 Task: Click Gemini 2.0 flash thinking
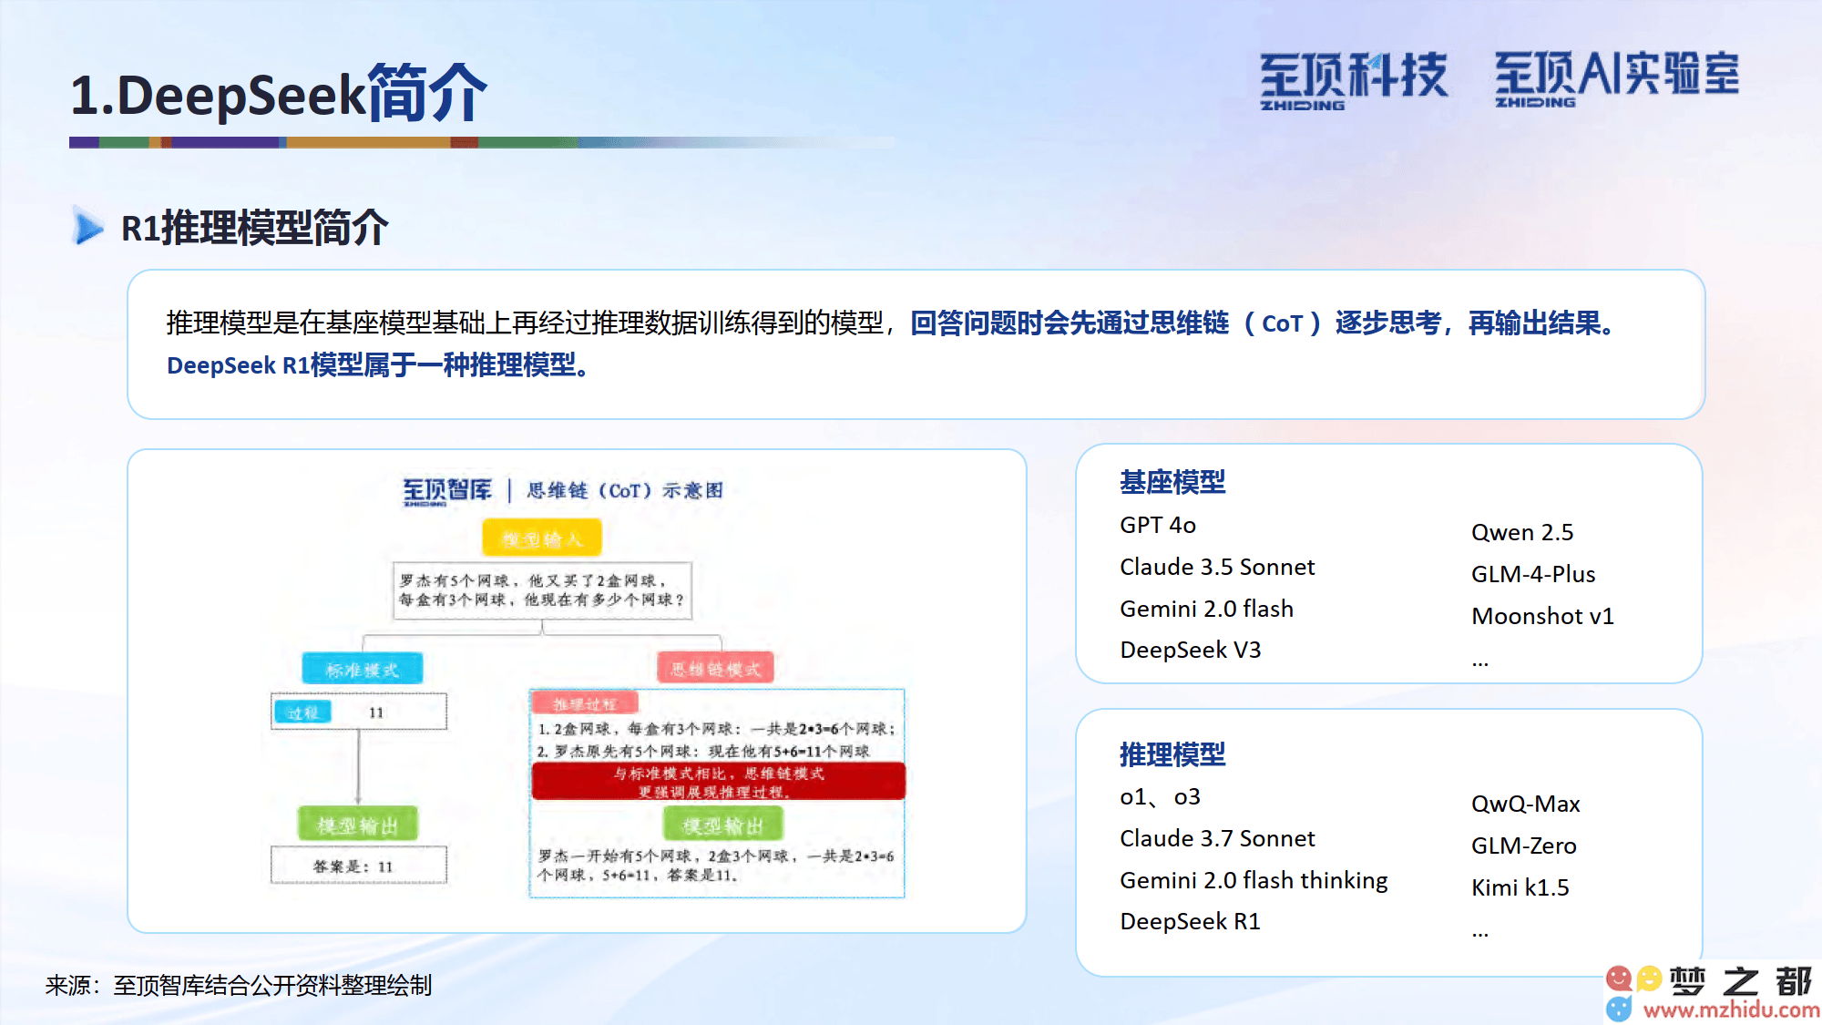[1254, 881]
